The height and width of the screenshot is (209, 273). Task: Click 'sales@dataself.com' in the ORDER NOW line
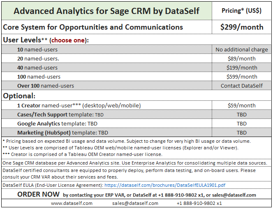(234, 195)
